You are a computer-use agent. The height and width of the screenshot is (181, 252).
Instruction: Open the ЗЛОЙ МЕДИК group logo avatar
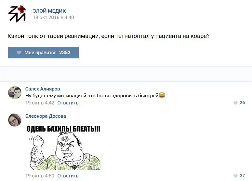coord(17,14)
